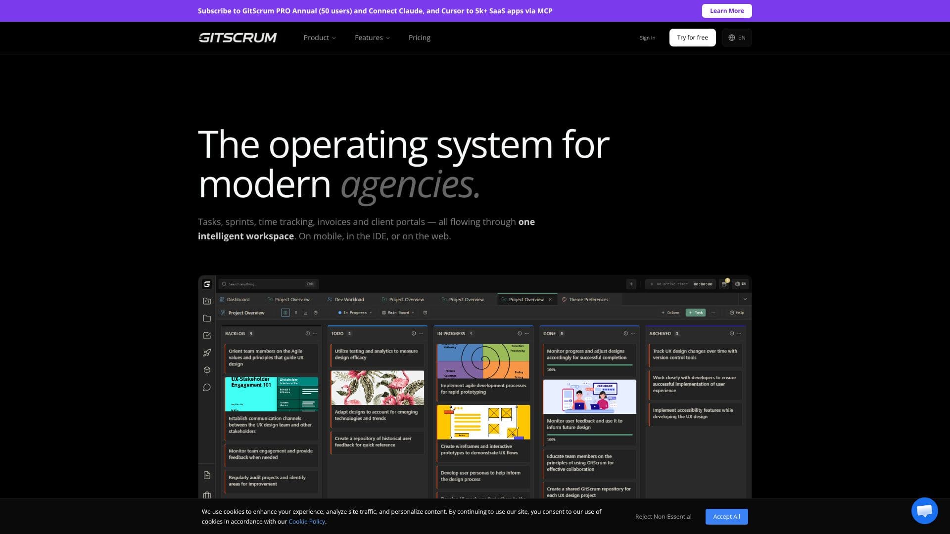Click the cube icon in the app sidebar
Screen dimensions: 950x534
coord(207,370)
